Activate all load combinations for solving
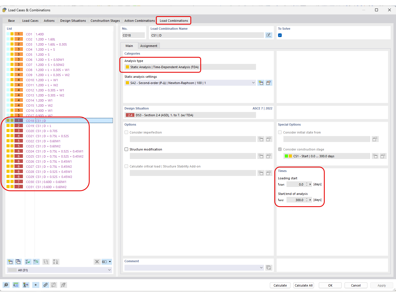Viewport: 396px width, 297px height. [x=28, y=262]
